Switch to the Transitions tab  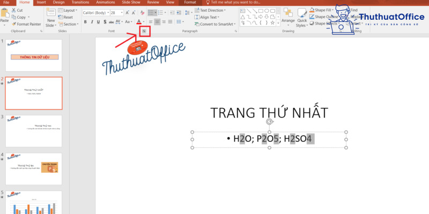tap(81, 2)
